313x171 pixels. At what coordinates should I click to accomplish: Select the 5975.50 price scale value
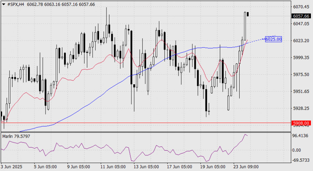[x=301, y=75]
